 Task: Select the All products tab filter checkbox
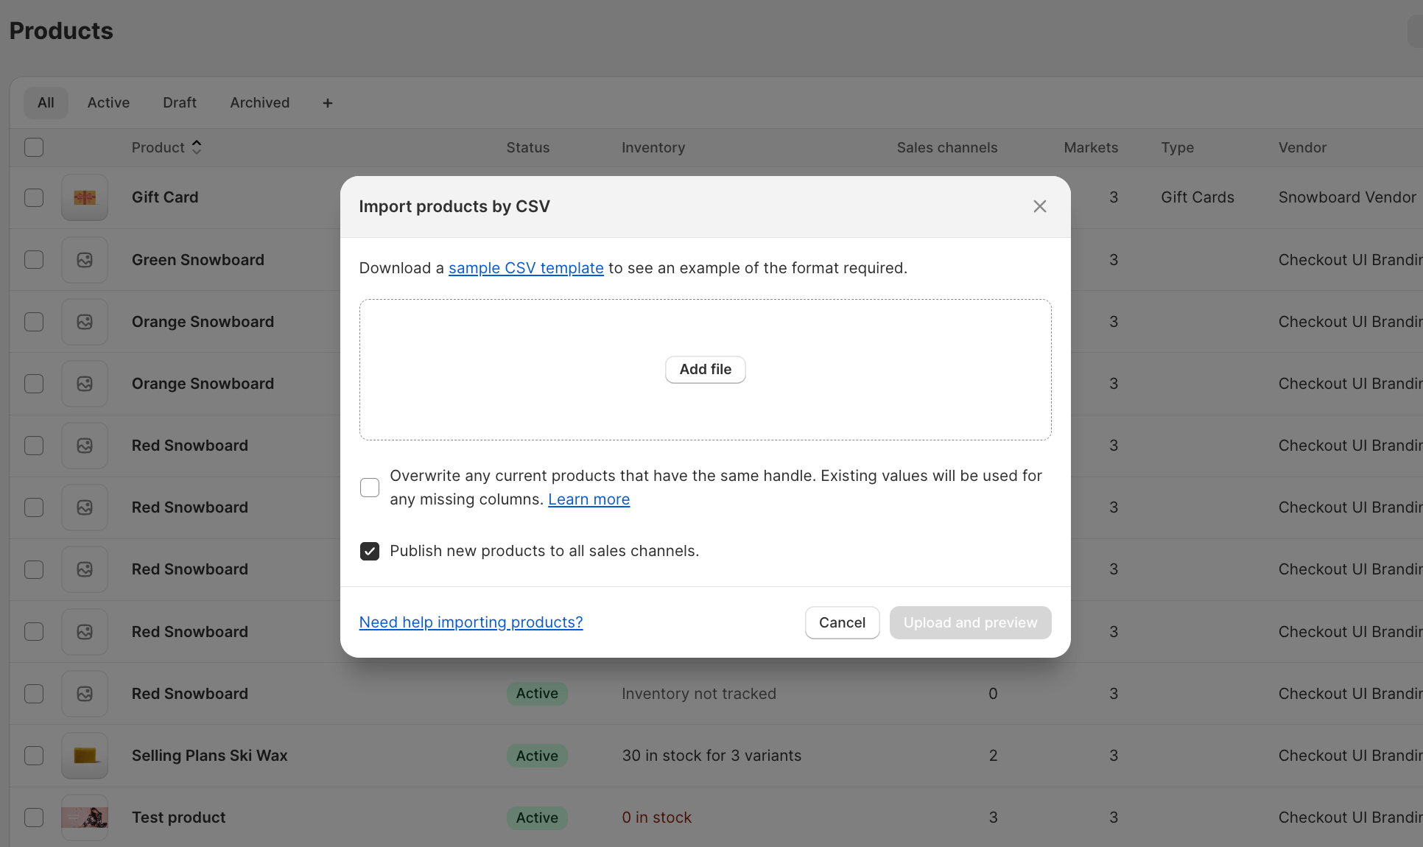click(x=33, y=147)
